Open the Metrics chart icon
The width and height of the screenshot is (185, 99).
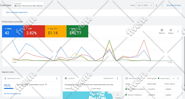(162, 30)
